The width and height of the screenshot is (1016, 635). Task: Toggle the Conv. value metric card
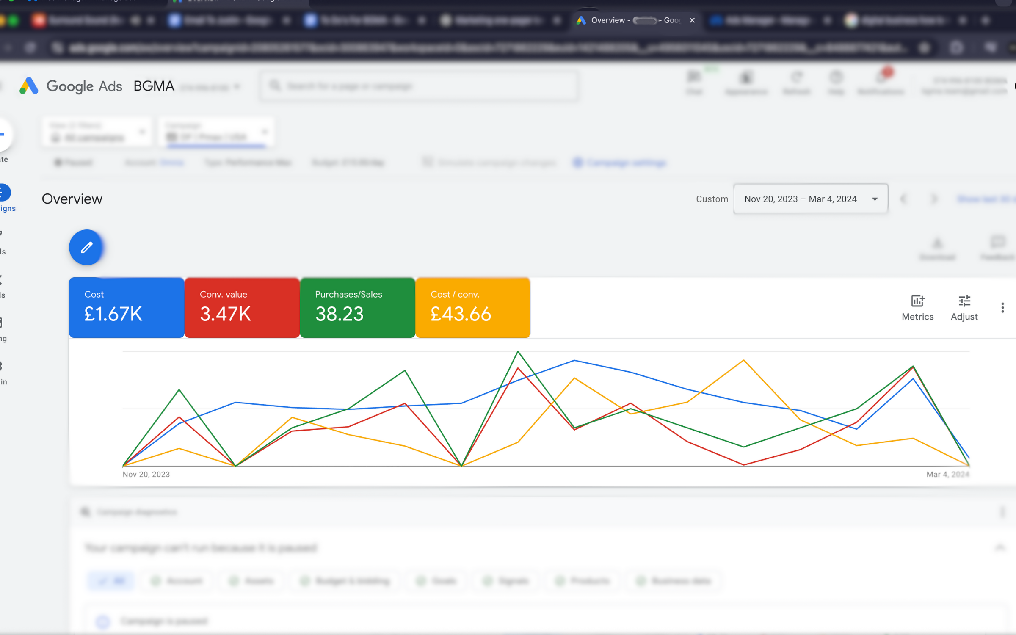pos(241,308)
